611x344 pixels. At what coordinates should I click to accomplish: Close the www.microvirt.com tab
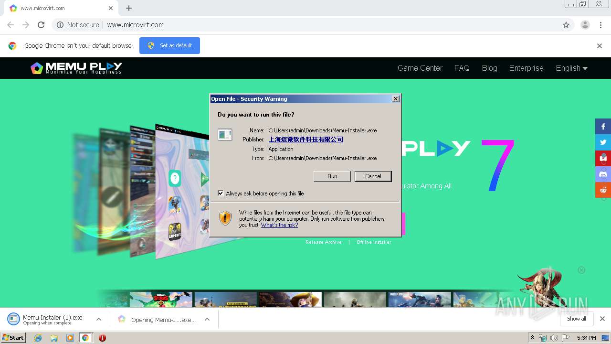coord(111,8)
